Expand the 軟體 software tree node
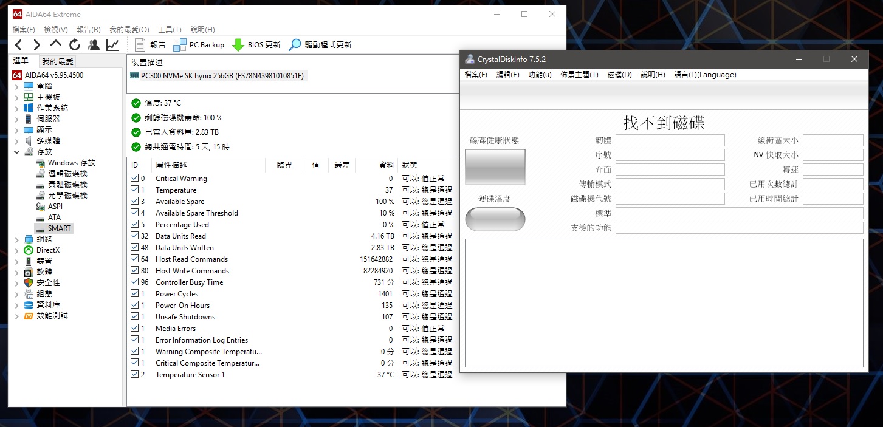The image size is (883, 427). point(17,272)
